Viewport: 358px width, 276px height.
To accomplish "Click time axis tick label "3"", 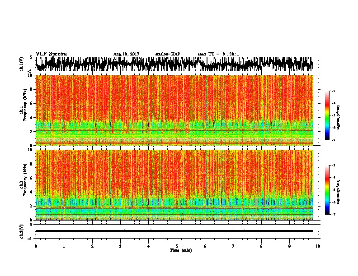I will (120, 246).
